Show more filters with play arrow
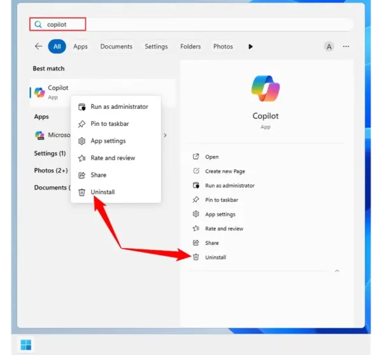Image resolution: width=382 pixels, height=355 pixels. point(250,46)
